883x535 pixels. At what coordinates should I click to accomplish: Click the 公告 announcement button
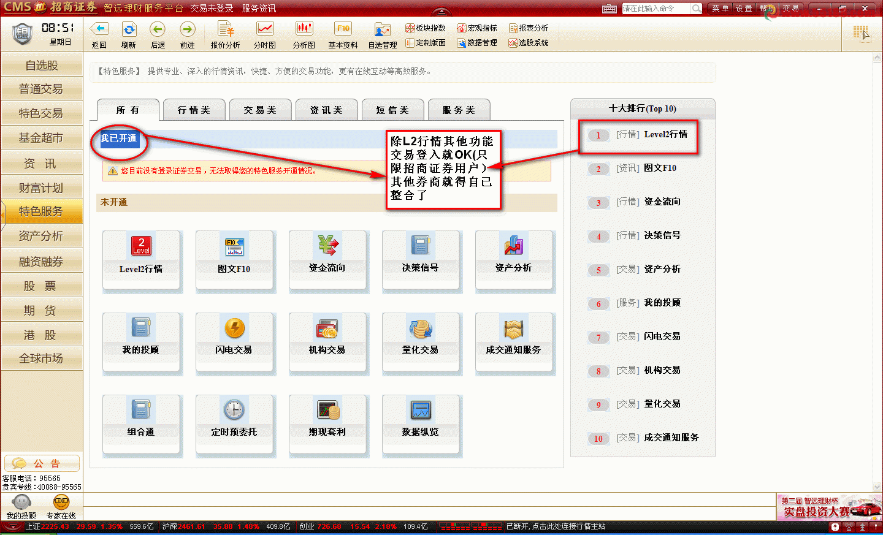pos(42,463)
